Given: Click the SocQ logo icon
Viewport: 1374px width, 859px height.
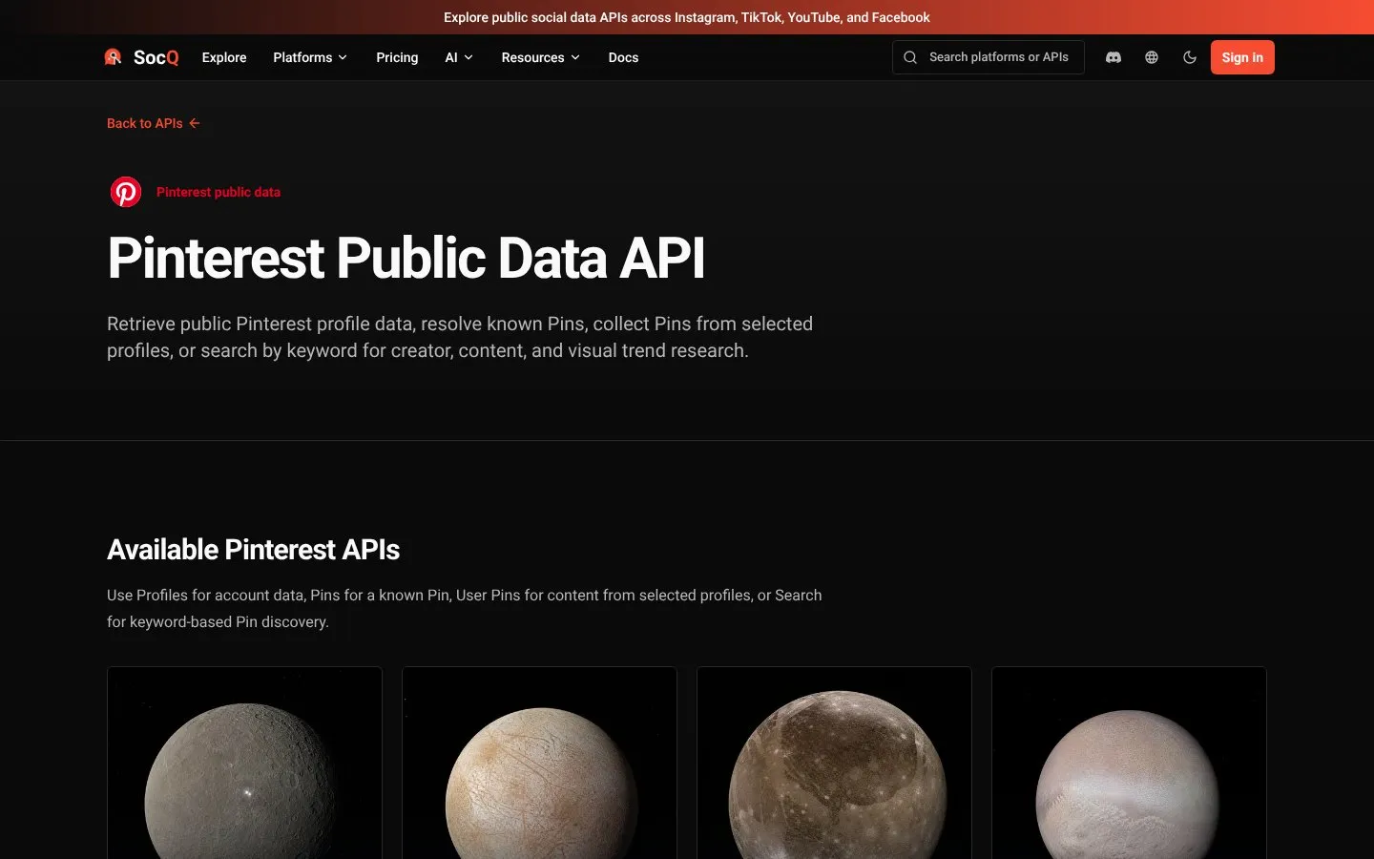Looking at the screenshot, I should tap(113, 57).
